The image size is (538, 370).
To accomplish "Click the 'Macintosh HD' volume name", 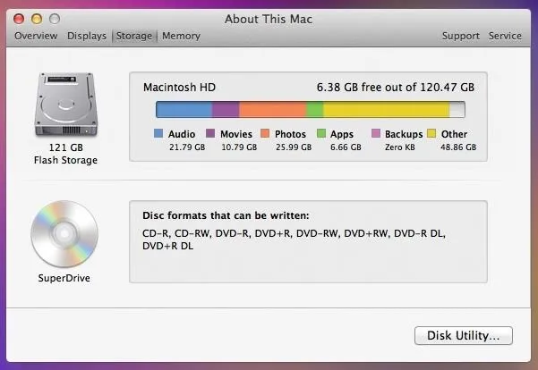I will 179,87.
